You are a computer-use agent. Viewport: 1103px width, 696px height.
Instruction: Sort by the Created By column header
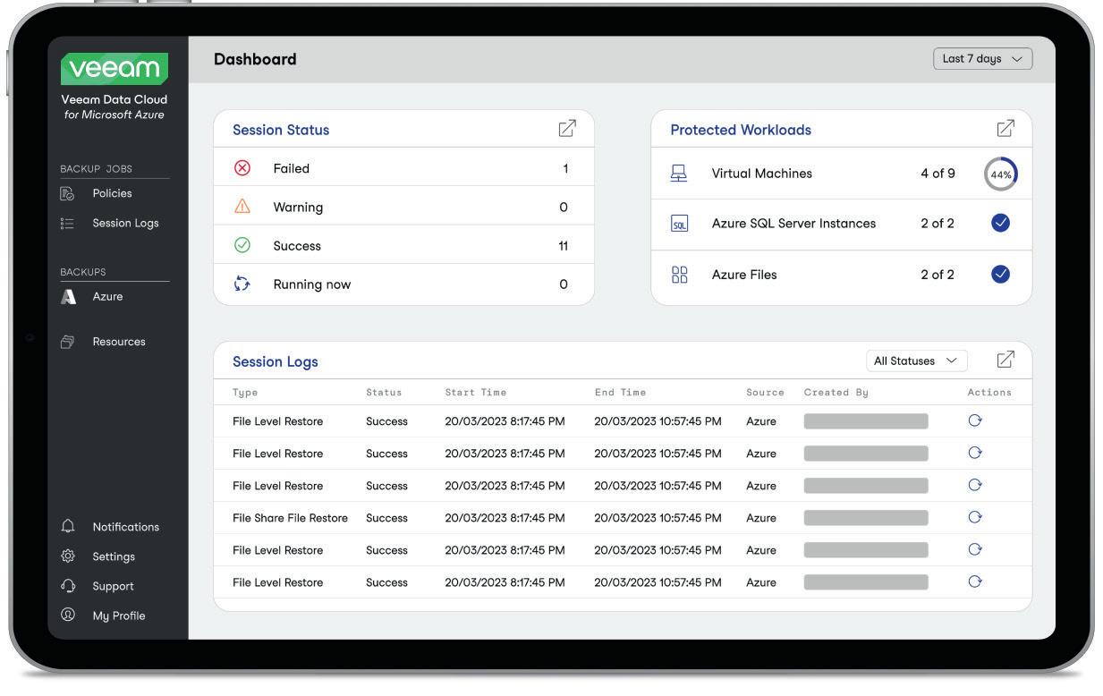(836, 392)
